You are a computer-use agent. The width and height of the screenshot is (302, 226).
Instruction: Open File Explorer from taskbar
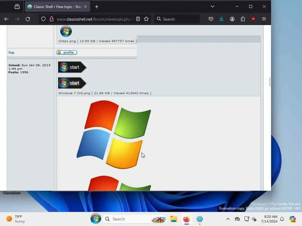pos(173,219)
